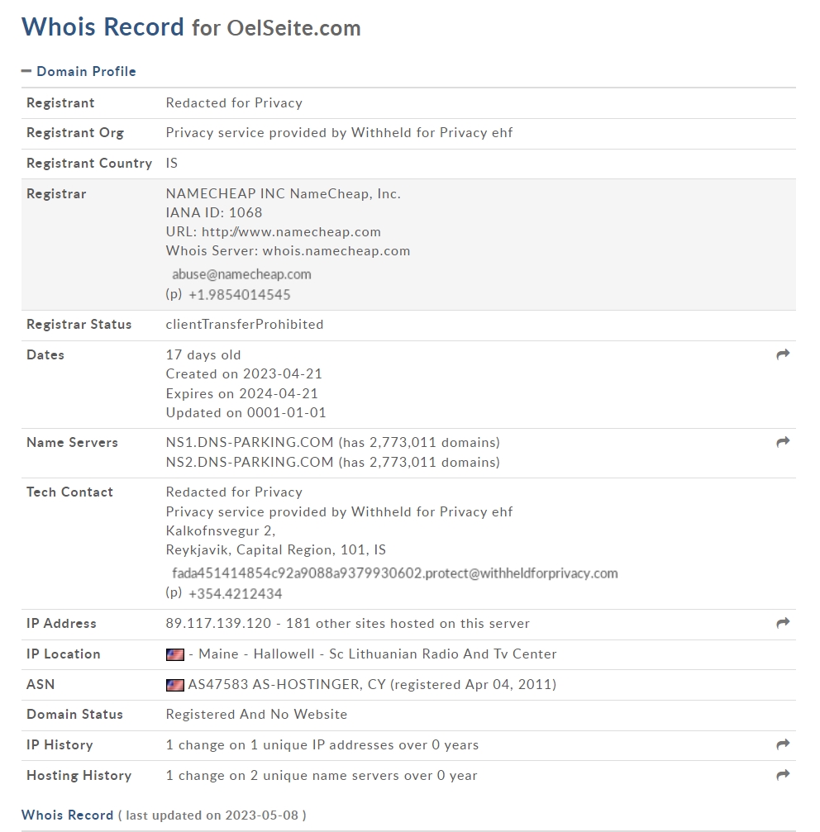820x832 pixels.
Task: Click the arrow icon beside Name Servers
Action: tap(783, 442)
